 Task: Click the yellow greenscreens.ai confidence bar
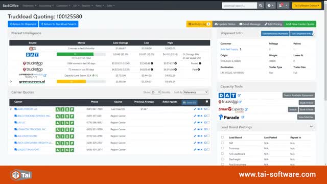[x=71, y=81]
